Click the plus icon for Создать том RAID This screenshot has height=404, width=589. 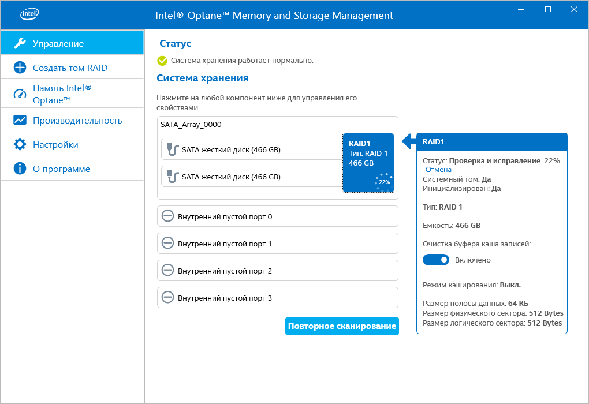[20, 68]
